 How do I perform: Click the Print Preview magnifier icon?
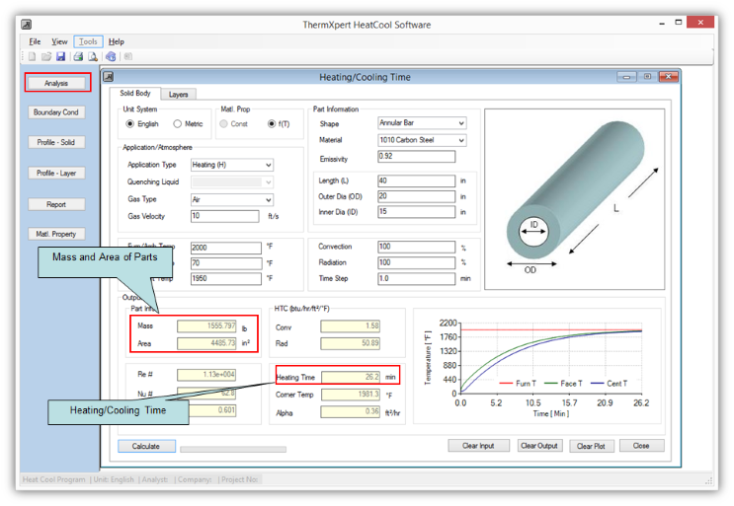point(93,56)
